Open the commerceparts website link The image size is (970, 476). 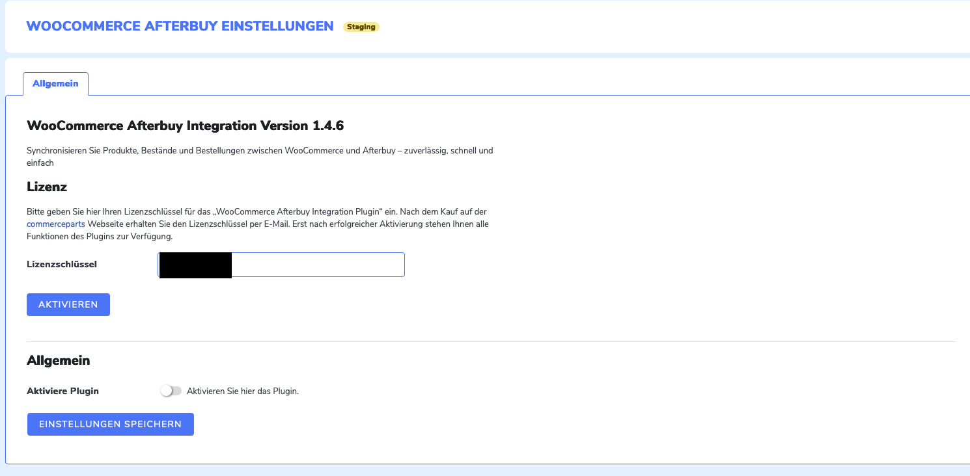pyautogui.click(x=55, y=224)
